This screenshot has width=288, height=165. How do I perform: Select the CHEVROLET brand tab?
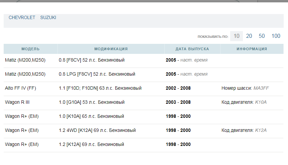click(22, 17)
